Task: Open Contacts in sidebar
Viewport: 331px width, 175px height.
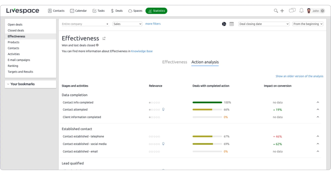Action: pyautogui.click(x=13, y=48)
